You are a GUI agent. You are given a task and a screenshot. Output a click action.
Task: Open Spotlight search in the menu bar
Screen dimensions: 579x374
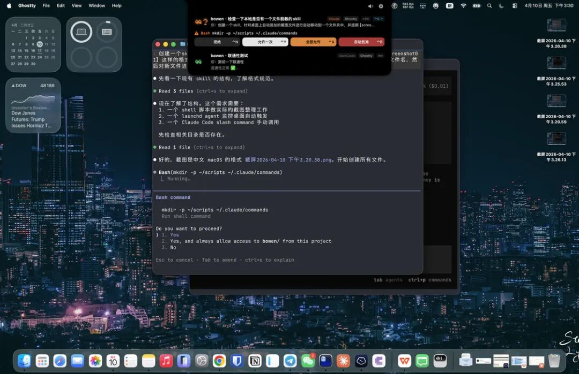point(489,5)
